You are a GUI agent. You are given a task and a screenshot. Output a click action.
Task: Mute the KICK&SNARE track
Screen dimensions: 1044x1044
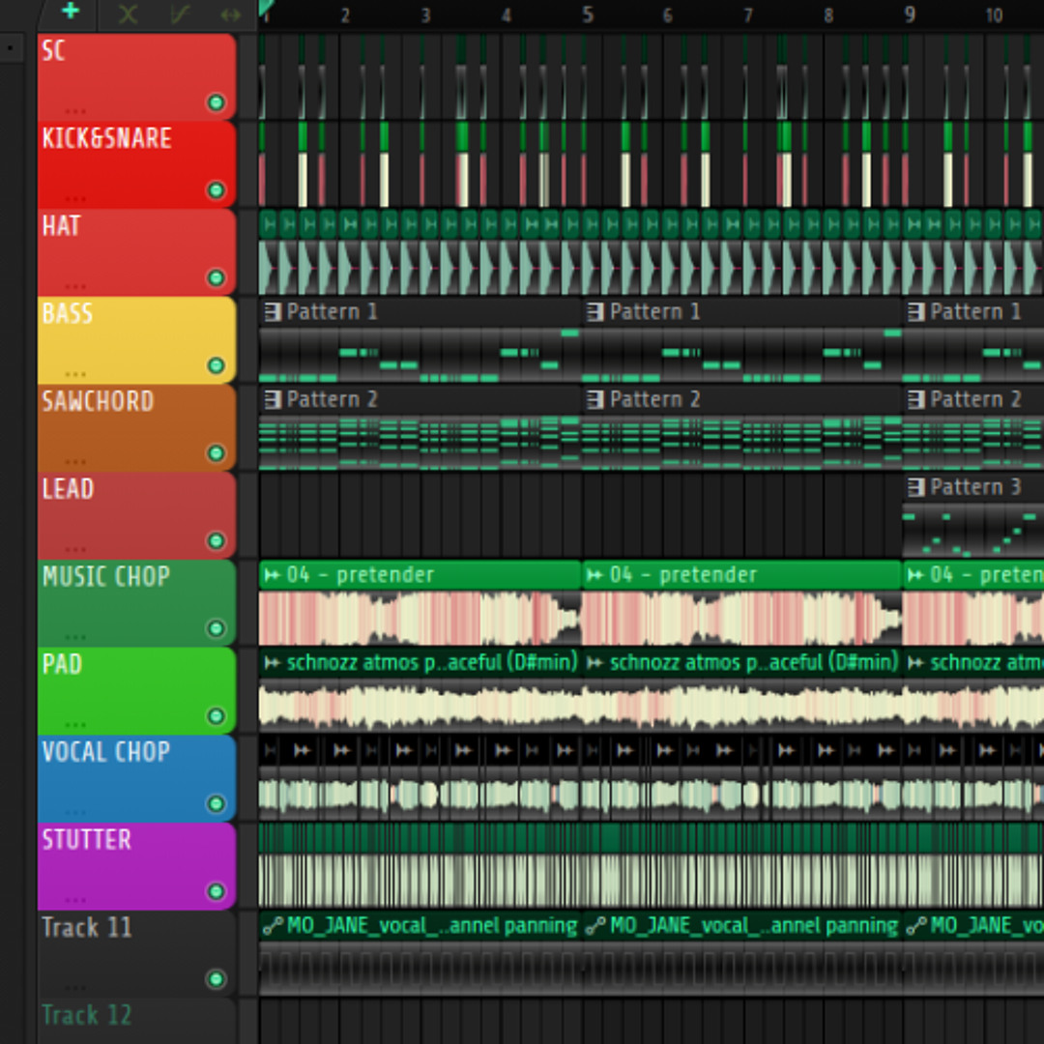217,190
